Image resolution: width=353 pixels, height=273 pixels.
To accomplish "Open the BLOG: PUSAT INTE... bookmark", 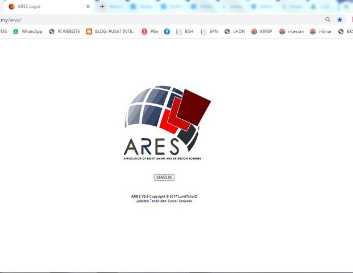I will coord(111,32).
